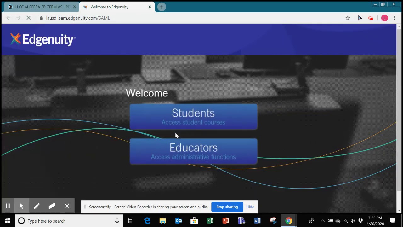Open a new browser tab

pos(162,7)
